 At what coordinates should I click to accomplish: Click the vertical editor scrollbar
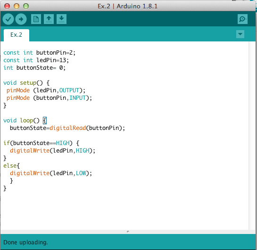point(252,136)
